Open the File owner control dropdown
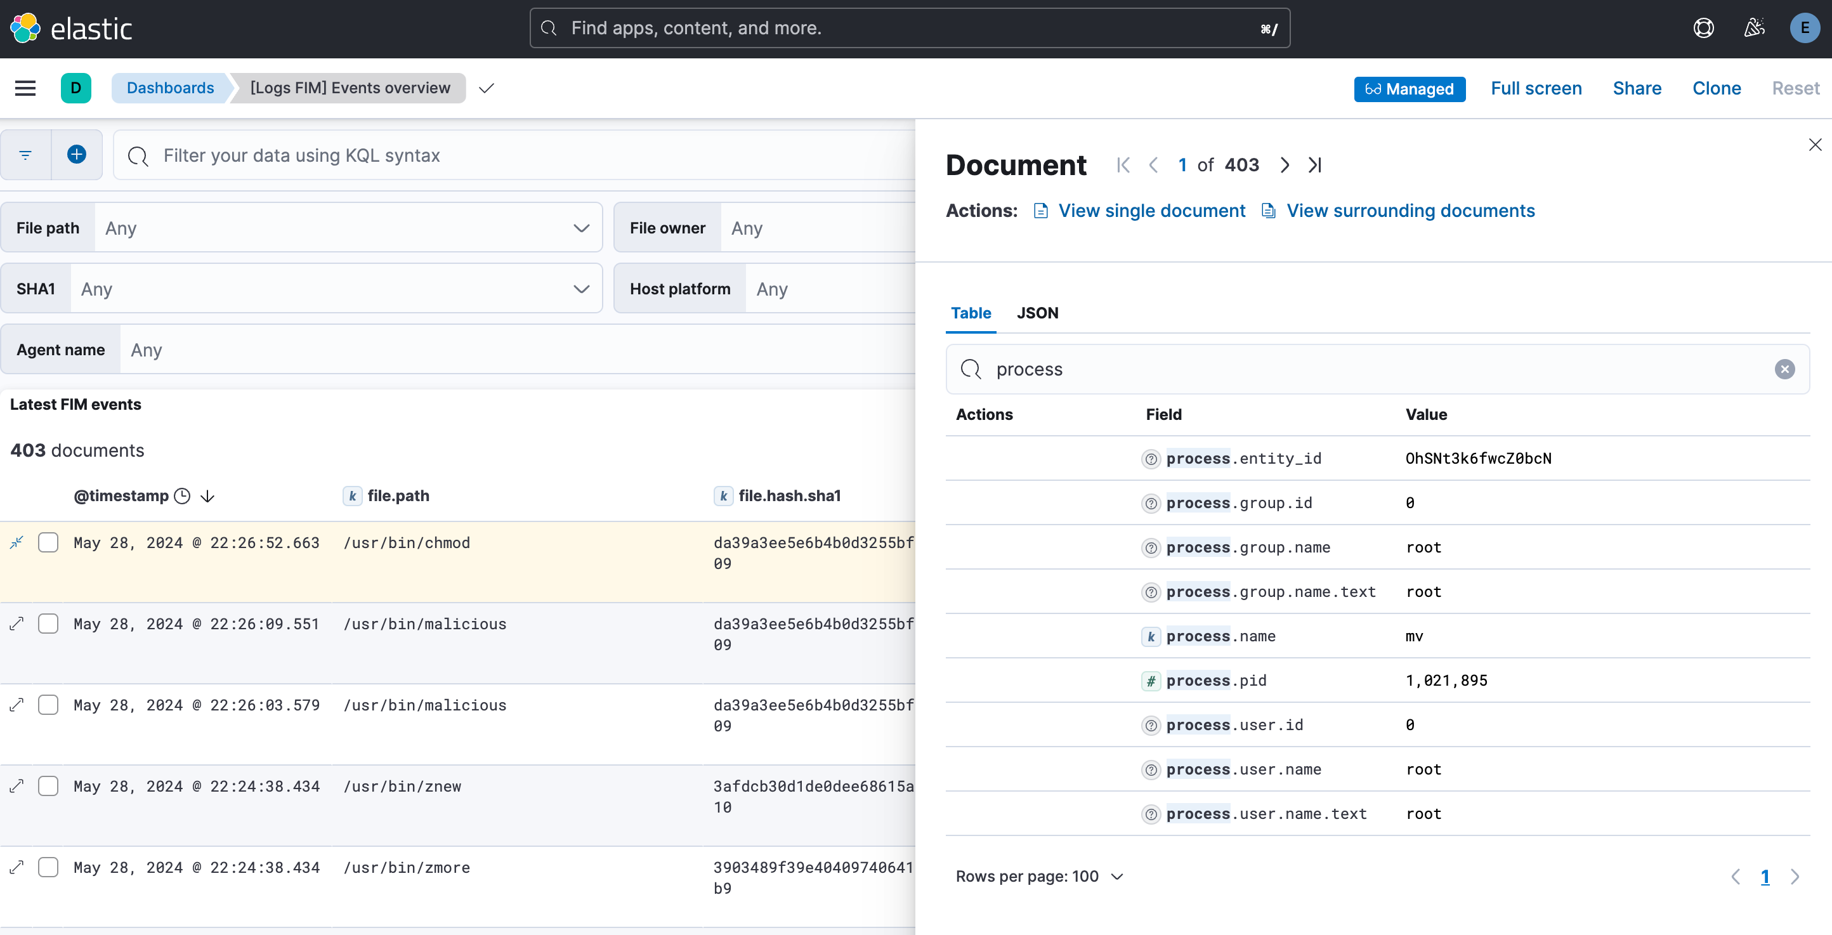This screenshot has height=935, width=1832. [x=818, y=228]
